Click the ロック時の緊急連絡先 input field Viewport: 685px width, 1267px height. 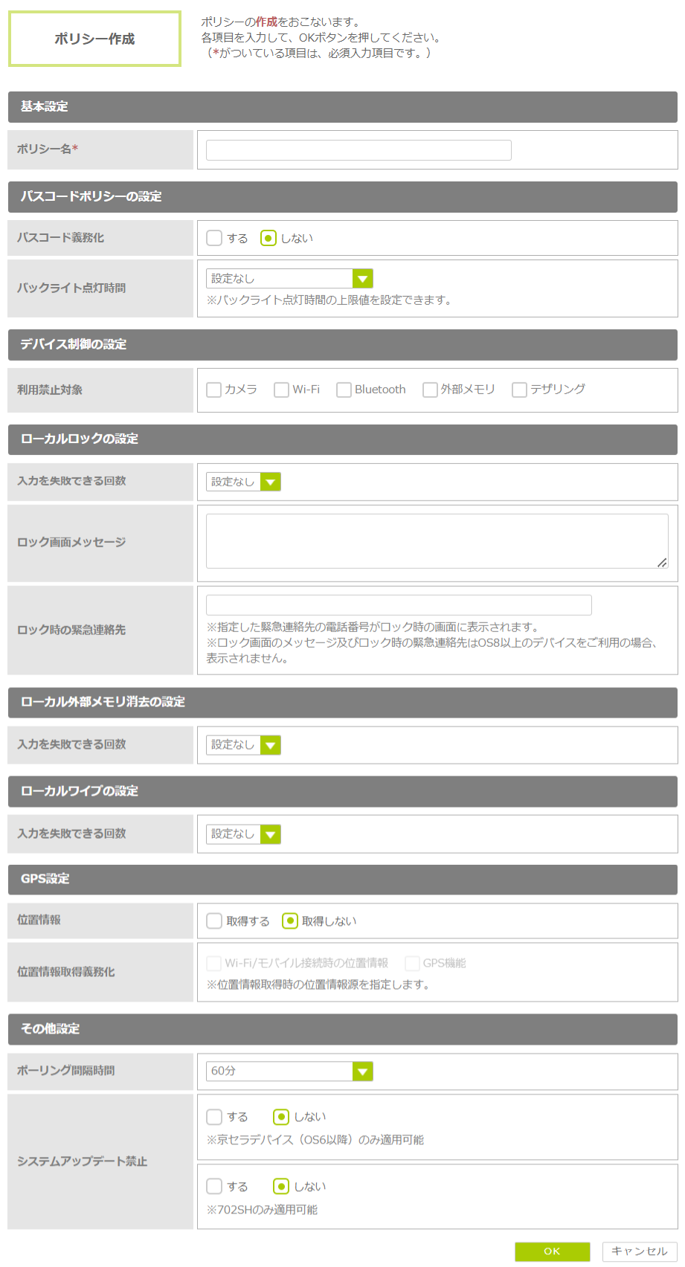(x=399, y=605)
